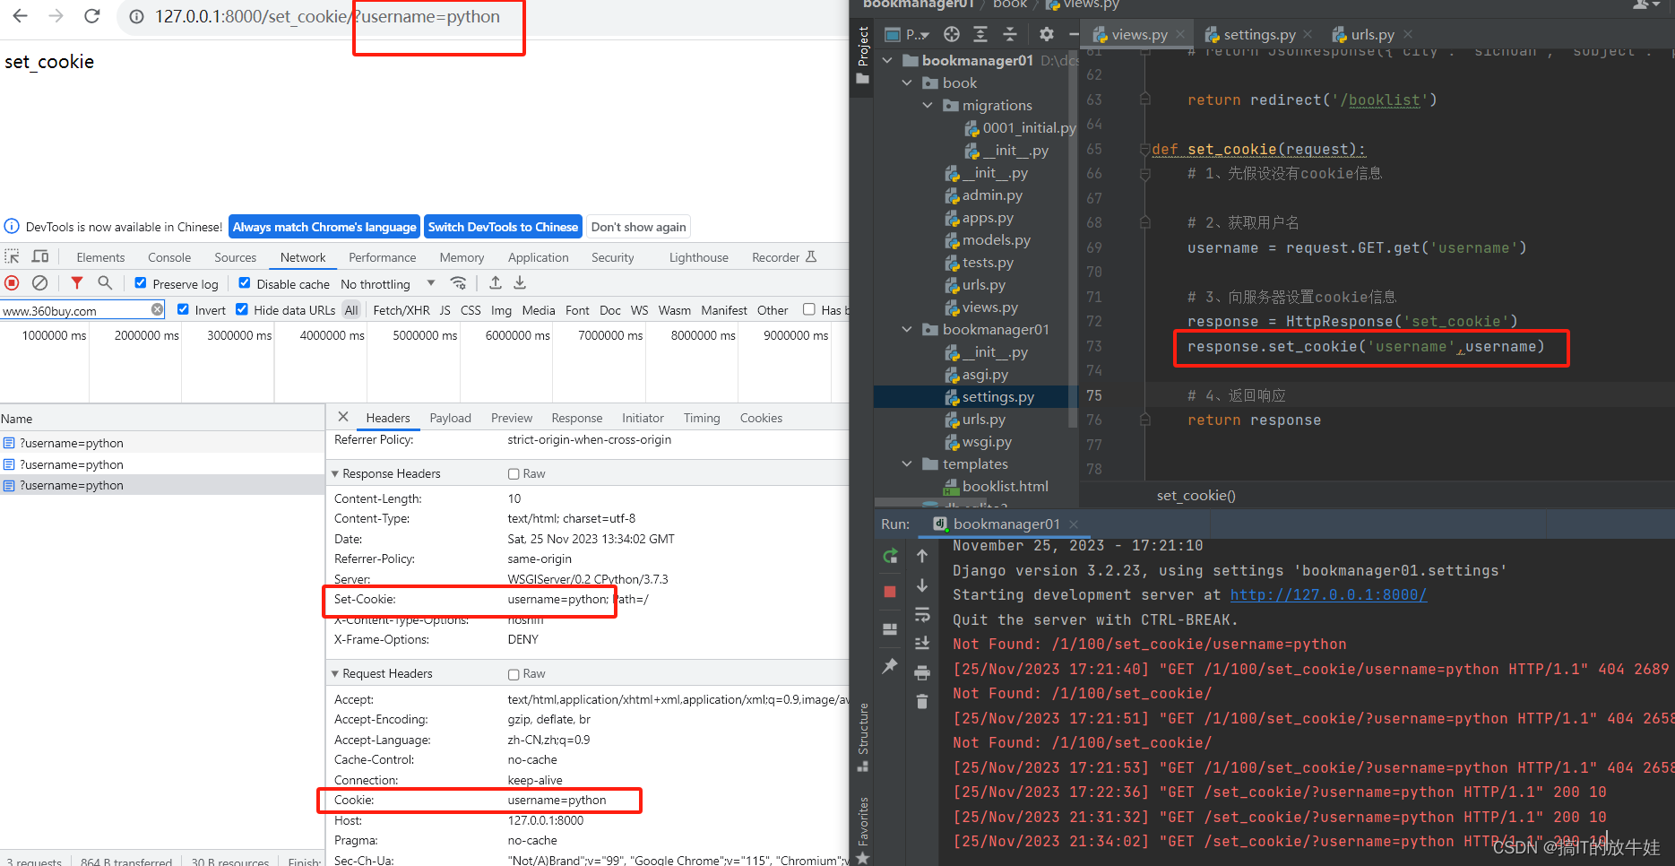This screenshot has width=1675, height=866.
Task: Stop the running server with red square
Action: (x=890, y=592)
